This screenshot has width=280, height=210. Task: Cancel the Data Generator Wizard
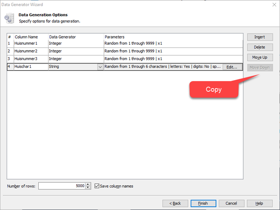coord(231,203)
